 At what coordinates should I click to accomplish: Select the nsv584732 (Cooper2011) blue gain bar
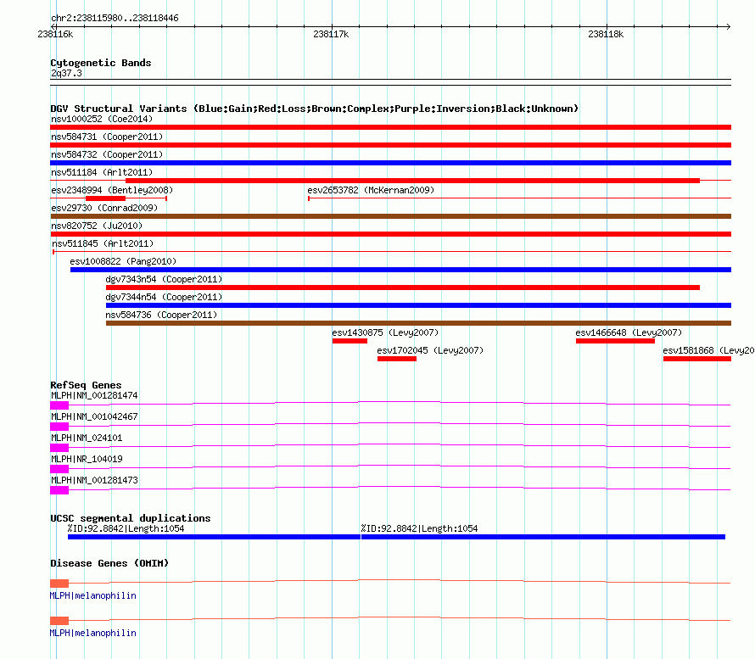click(x=390, y=163)
